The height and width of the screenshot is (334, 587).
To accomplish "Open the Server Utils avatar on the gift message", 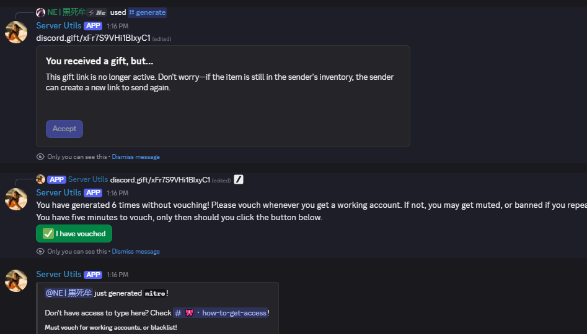I will click(x=16, y=32).
